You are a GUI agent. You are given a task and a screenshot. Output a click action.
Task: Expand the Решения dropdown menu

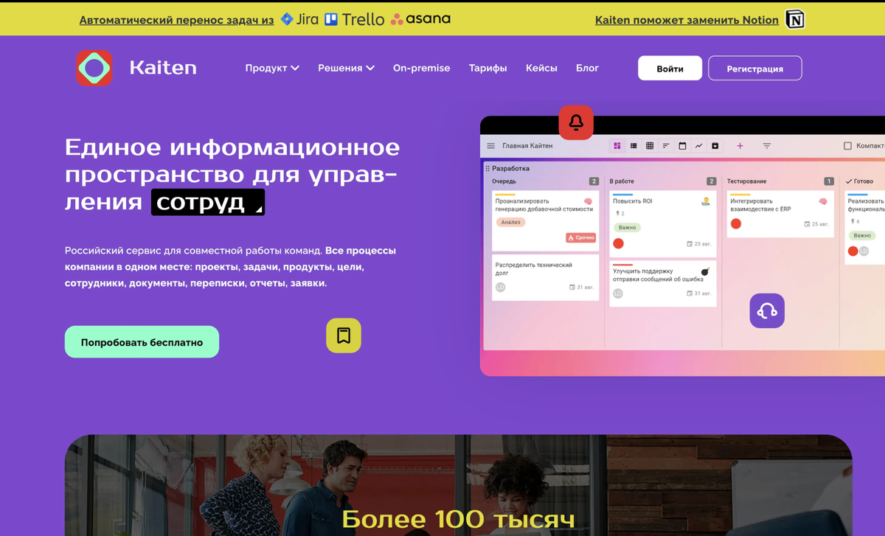click(x=346, y=68)
